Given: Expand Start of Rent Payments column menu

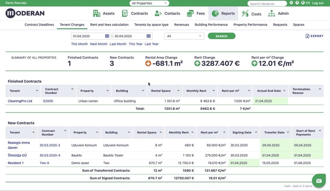Looking at the screenshot, I should [320, 131].
